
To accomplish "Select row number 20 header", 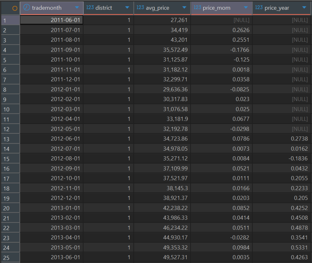I will click(11, 208).
